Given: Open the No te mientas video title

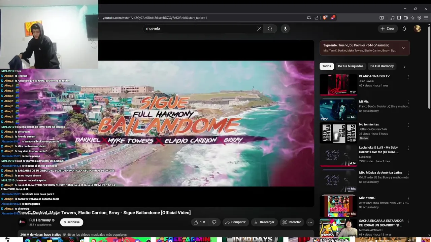Looking at the screenshot, I should (x=369, y=124).
